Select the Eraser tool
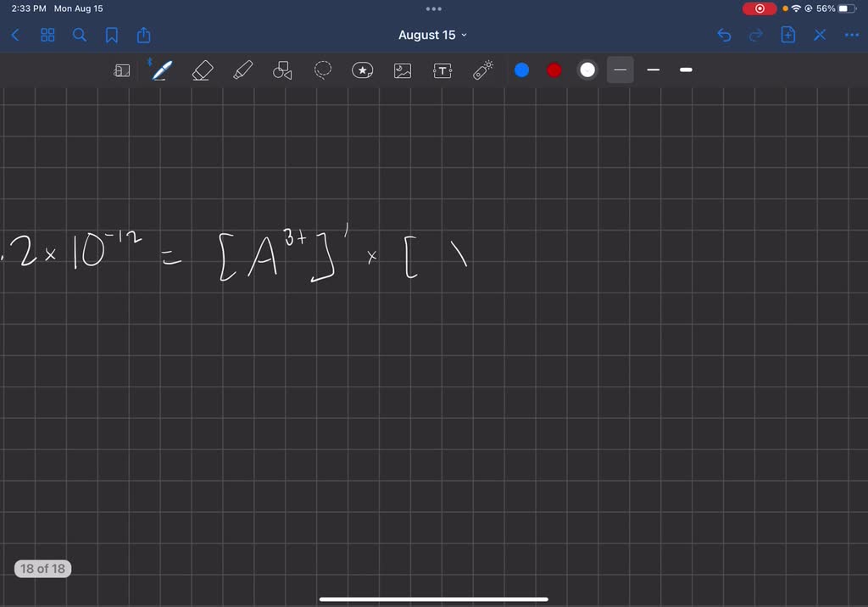 [202, 70]
